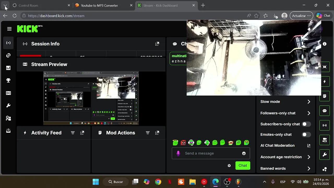The height and width of the screenshot is (188, 334).
Task: Close the Youtube to MP3 Converter tab
Action: pyautogui.click(x=131, y=5)
